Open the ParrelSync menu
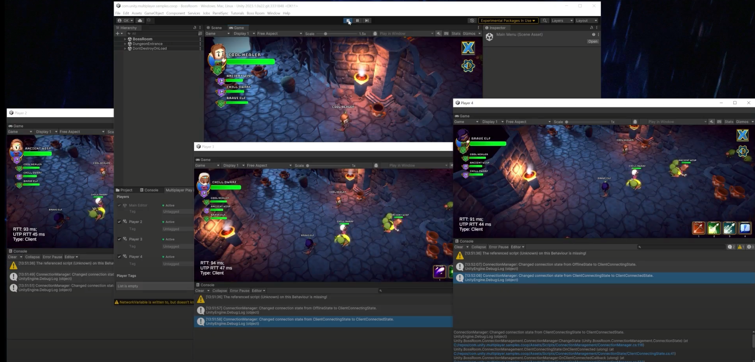 coord(220,13)
